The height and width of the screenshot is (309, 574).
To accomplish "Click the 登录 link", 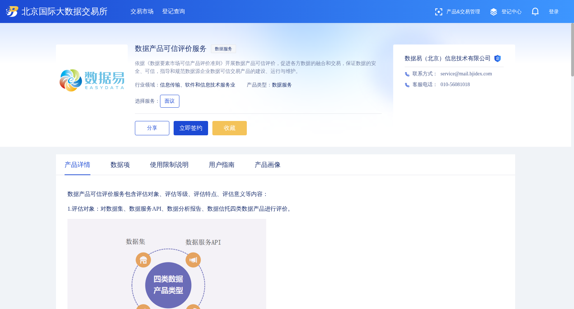I will [x=554, y=12].
